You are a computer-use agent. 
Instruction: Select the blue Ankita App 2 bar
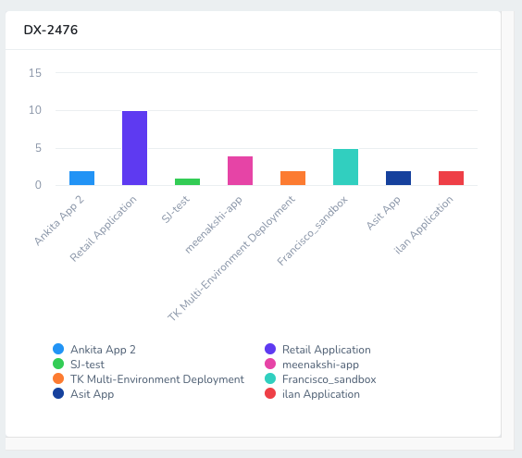pyautogui.click(x=81, y=178)
